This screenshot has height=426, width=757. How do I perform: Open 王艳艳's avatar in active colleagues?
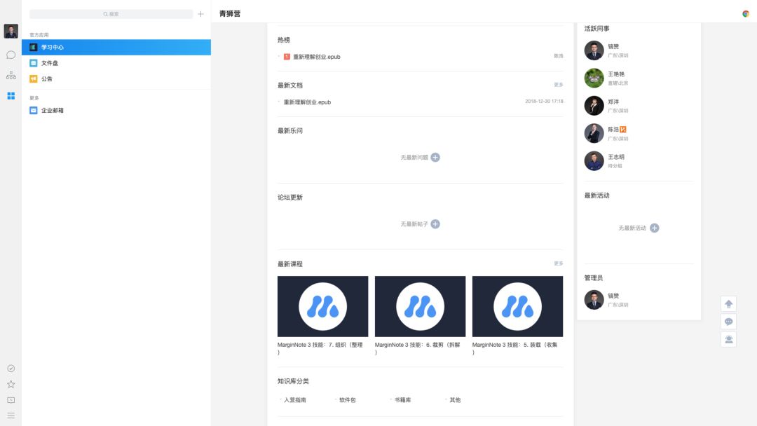pyautogui.click(x=594, y=78)
